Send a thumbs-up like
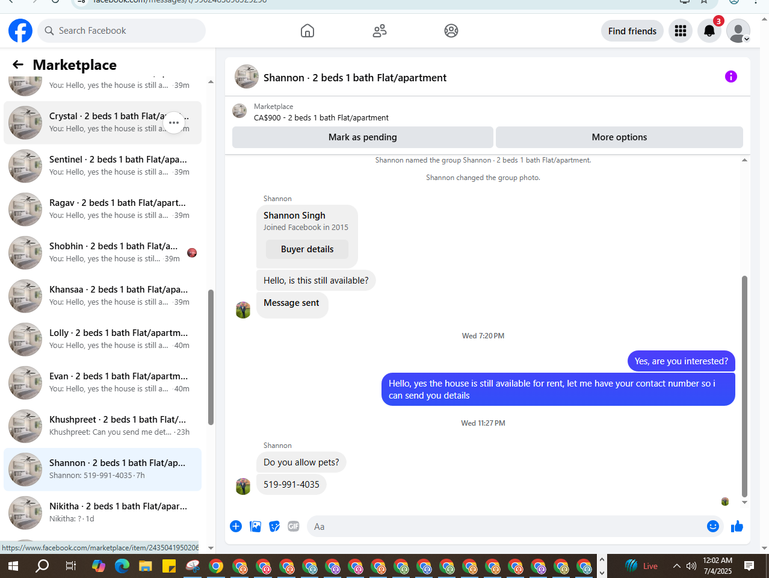The image size is (769, 578). click(x=737, y=526)
